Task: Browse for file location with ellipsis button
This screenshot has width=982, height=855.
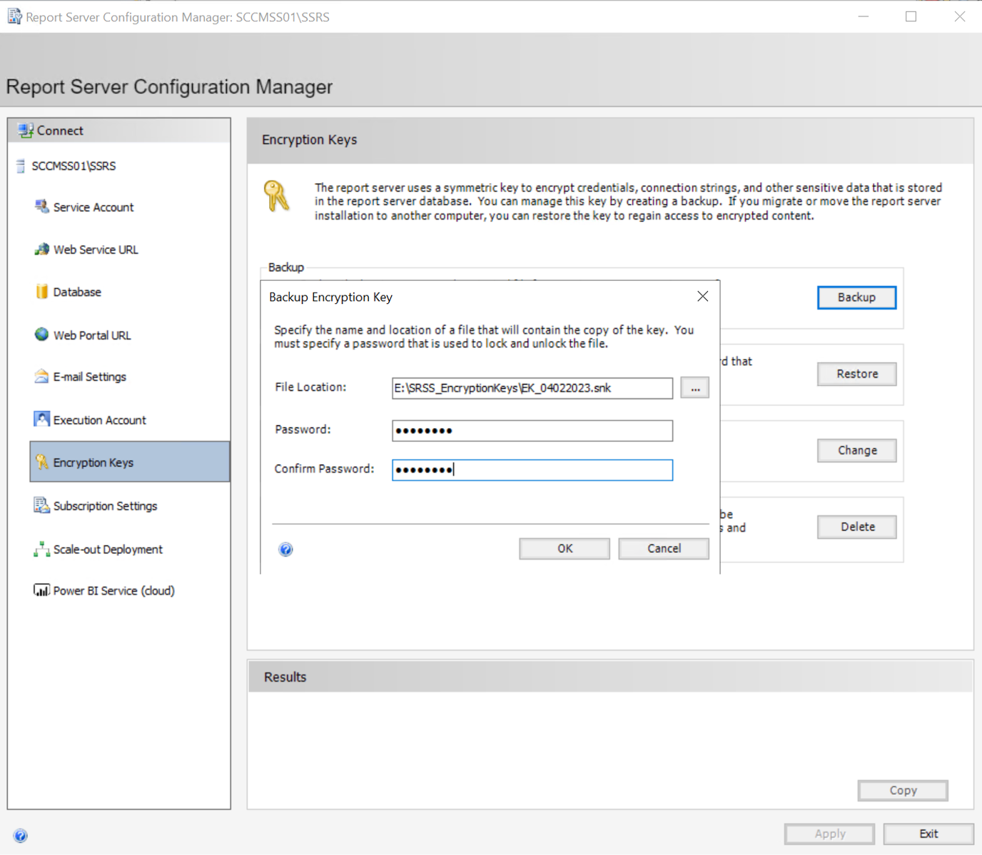Action: pos(694,388)
